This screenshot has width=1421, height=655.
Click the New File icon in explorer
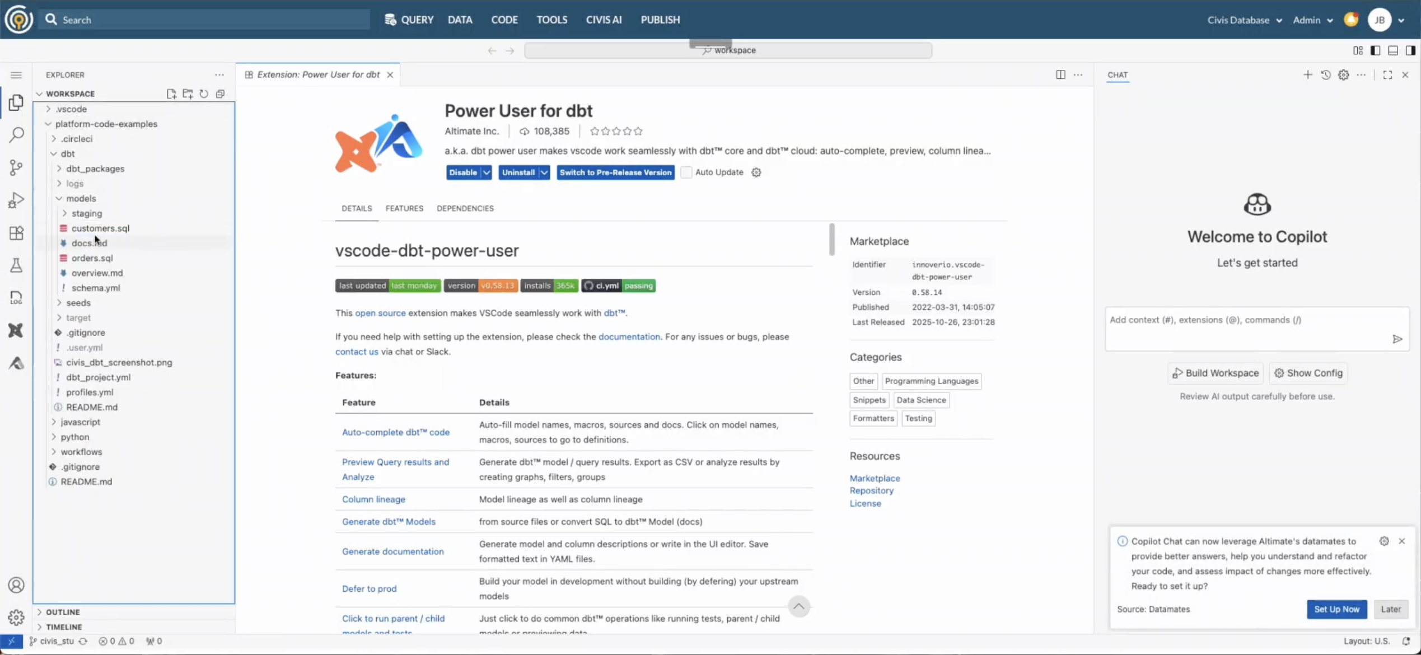pyautogui.click(x=171, y=93)
